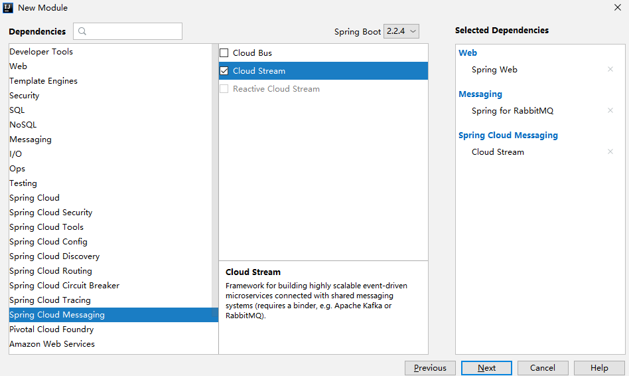This screenshot has height=376, width=629.
Task: Click the Web heading in Selected Dependencies
Action: (x=468, y=52)
